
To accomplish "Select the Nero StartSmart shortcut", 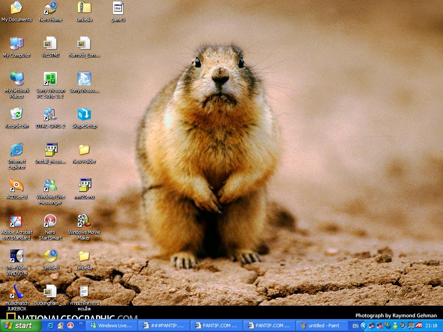I will point(50,227).
